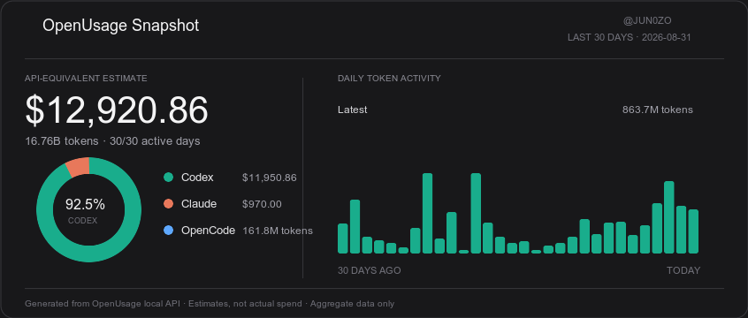Click the @JUN0ZO username
The image size is (748, 318).
pyautogui.click(x=647, y=21)
